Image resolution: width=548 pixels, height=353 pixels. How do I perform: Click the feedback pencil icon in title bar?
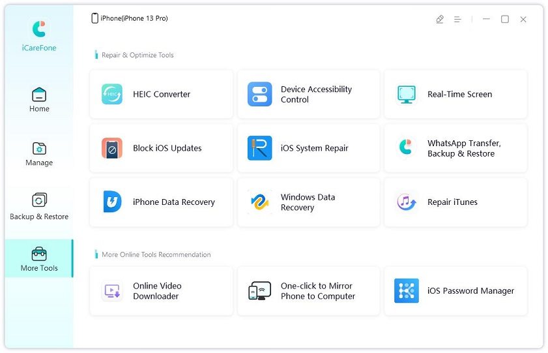(x=440, y=19)
